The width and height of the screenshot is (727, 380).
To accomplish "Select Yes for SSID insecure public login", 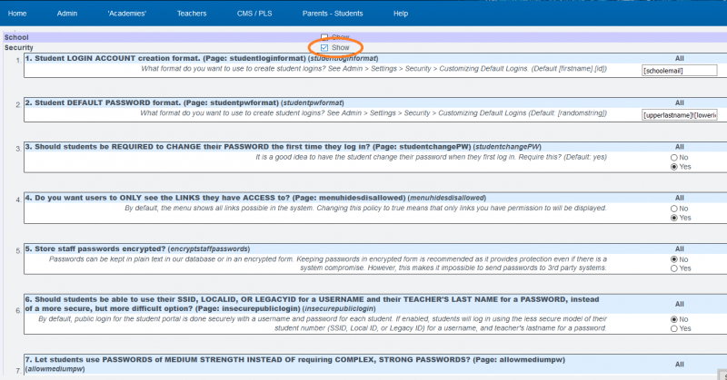I will [x=673, y=328].
